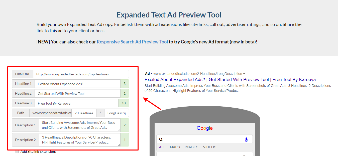Click the Build your own Expanded Text Ad paragraph

(169, 27)
